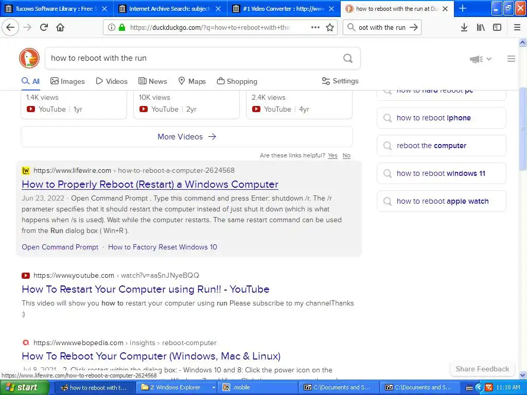
Task: Click the page scrollbar down arrow
Action: [x=523, y=375]
